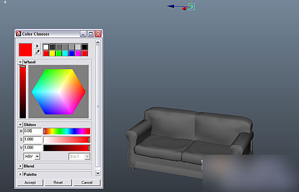Pick the magenta palette swatch

78,53
